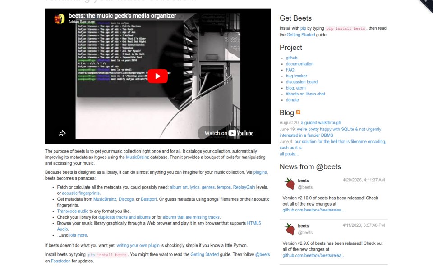This screenshot has width=433, height=270.
Task: Click the beets avatar on the v2.9.0 post
Action: (x=290, y=229)
